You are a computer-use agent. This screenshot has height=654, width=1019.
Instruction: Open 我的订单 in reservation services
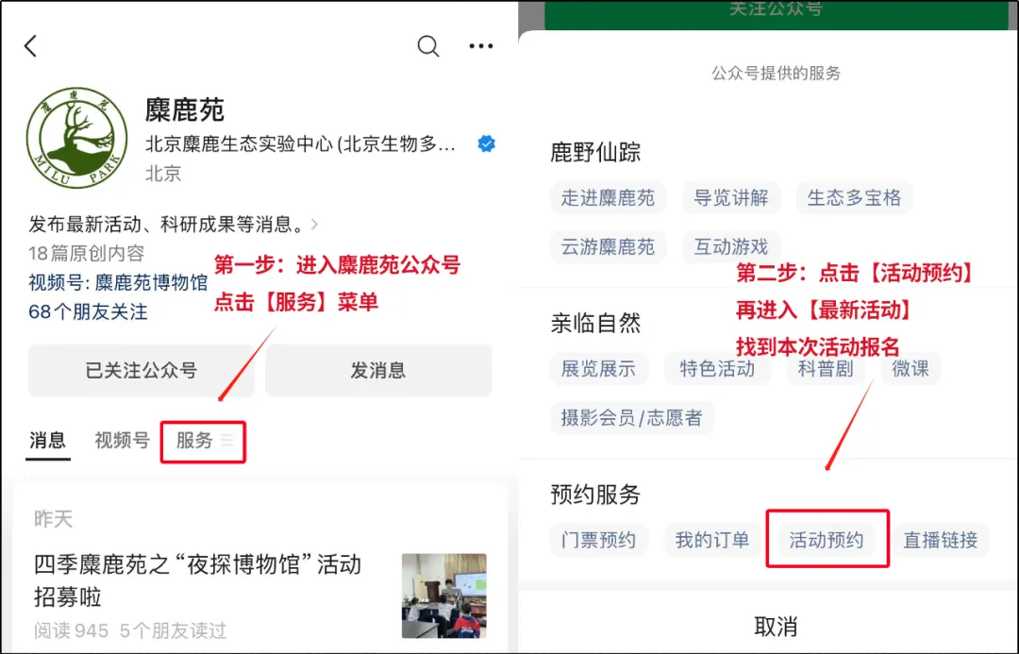(711, 540)
